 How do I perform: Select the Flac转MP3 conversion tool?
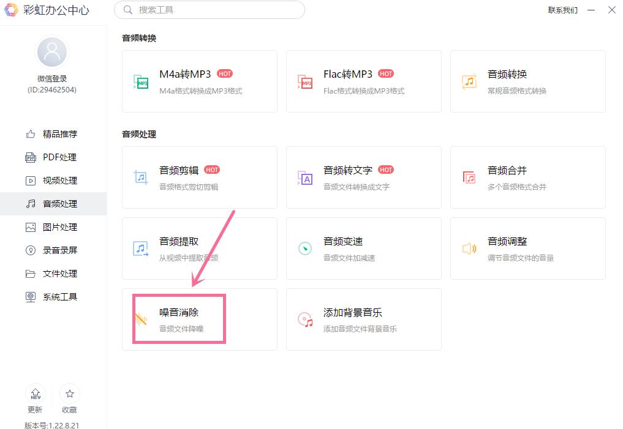(x=363, y=81)
